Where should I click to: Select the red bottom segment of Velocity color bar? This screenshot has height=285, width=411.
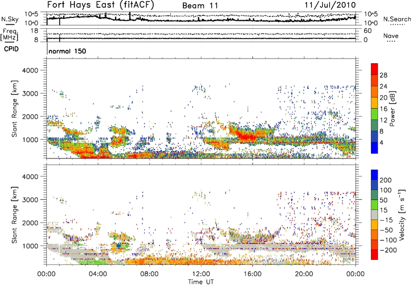click(x=375, y=255)
